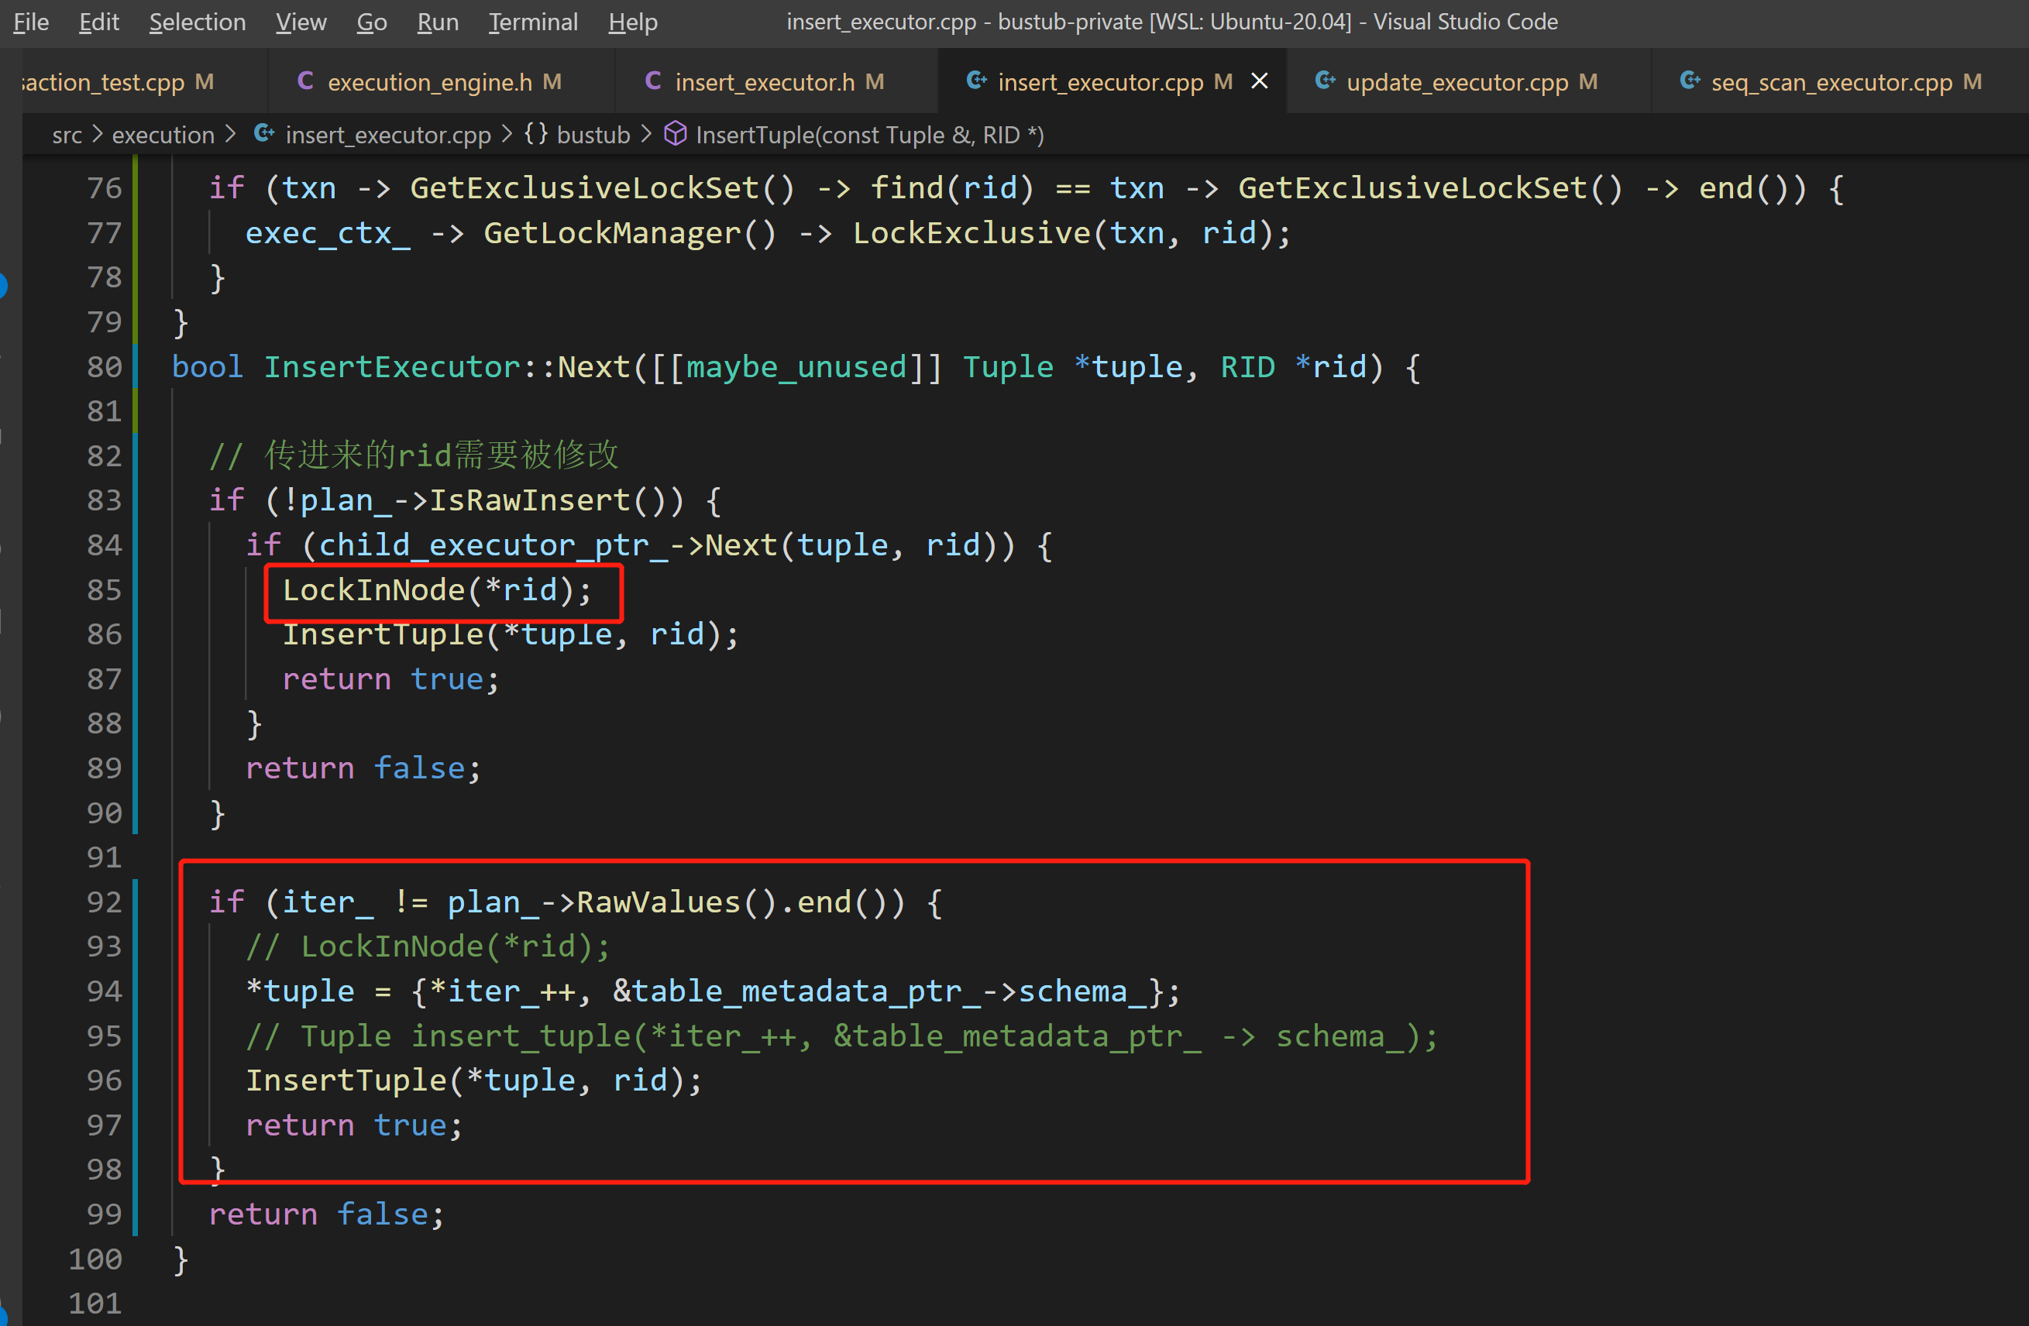The image size is (2029, 1326).
Task: Click the bustub namespace braces icon in breadcrumb
Action: [x=535, y=135]
